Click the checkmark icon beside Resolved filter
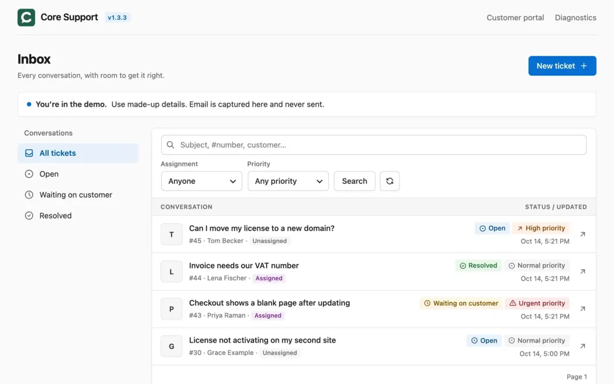Screen dimensions: 614x384 [x=29, y=216]
